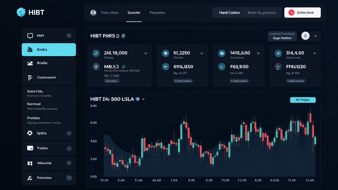
Task: Click the white Exfus innd button
Action: [x=302, y=13]
